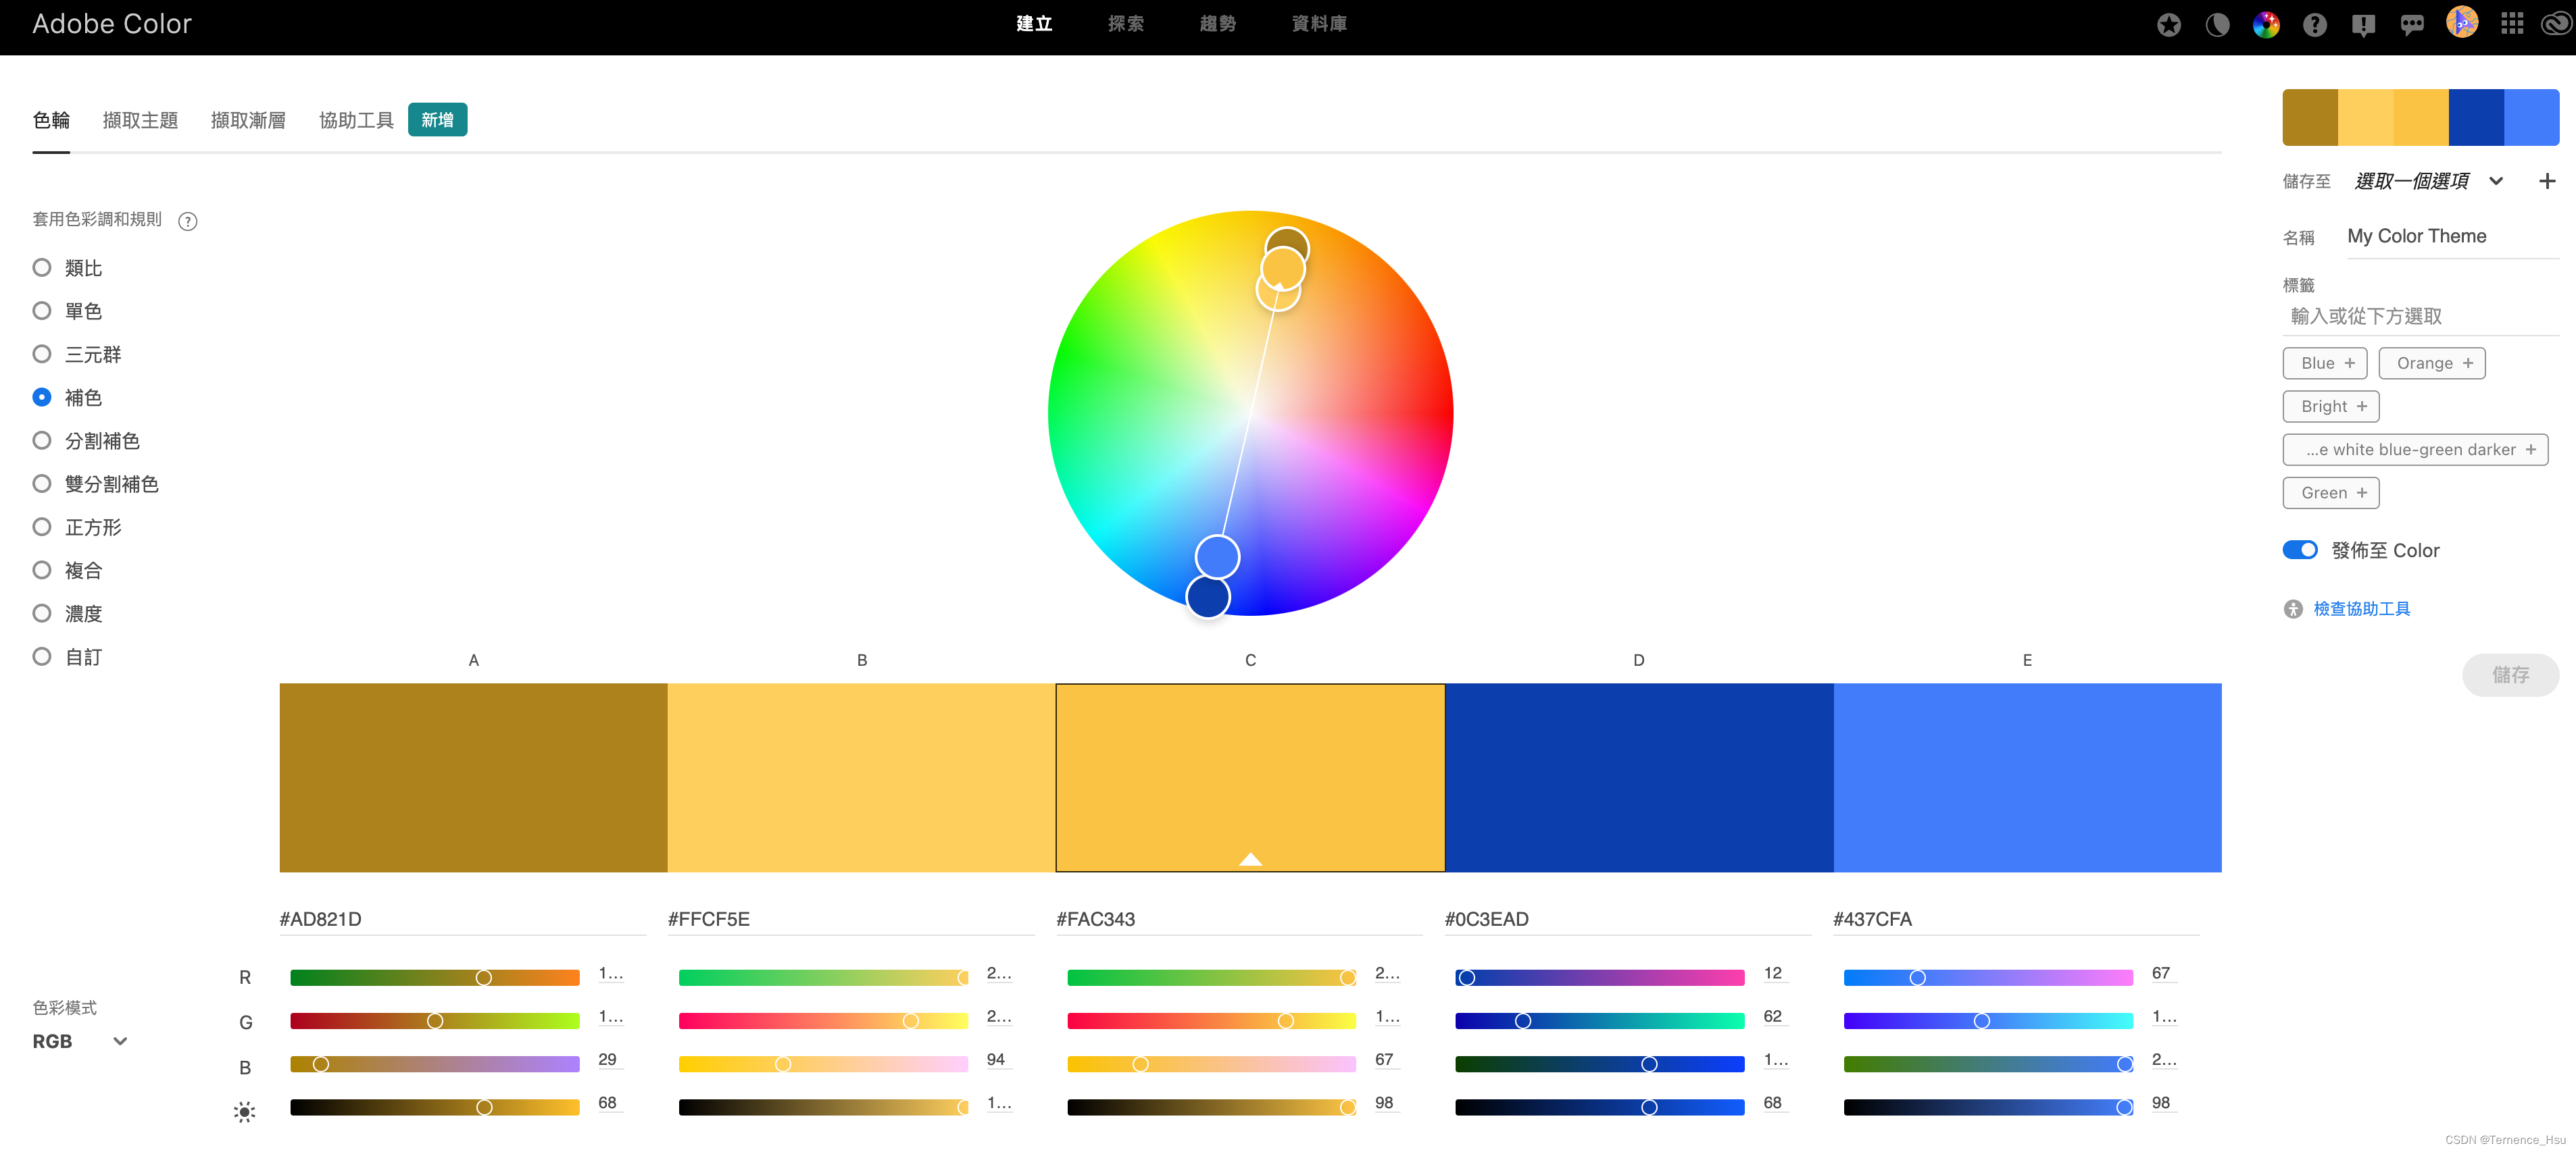Toggle dark mode moon icon

pyautogui.click(x=2217, y=25)
